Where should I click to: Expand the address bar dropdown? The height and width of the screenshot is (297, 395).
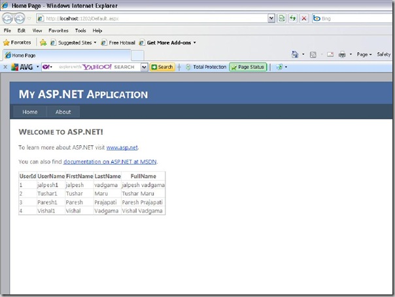[x=271, y=19]
